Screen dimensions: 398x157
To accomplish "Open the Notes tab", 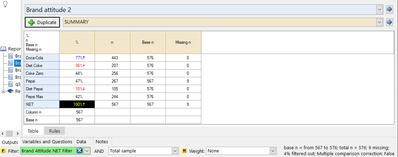I will (x=102, y=141).
